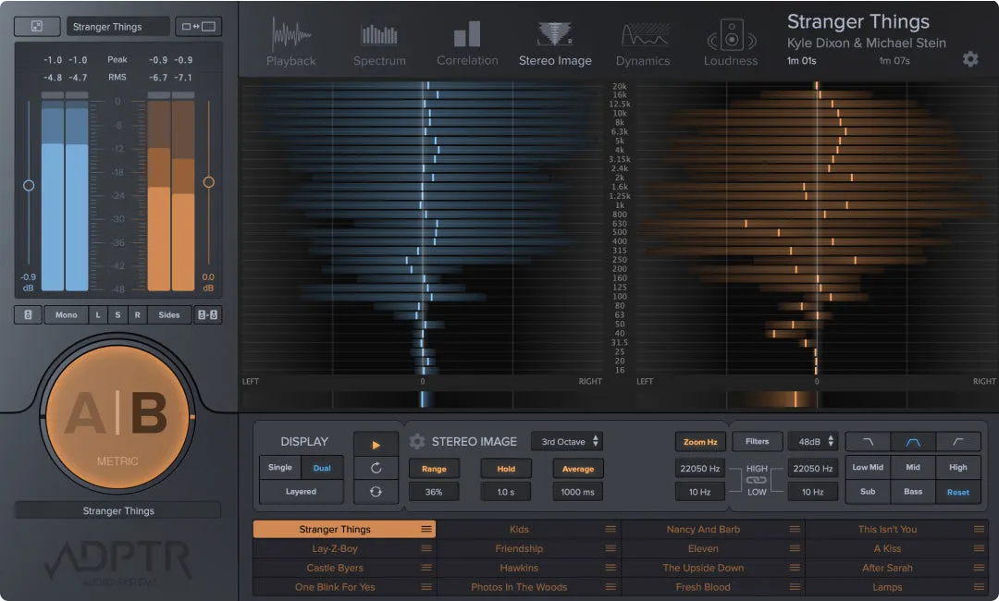Open the 48dB slope dropdown

click(813, 441)
